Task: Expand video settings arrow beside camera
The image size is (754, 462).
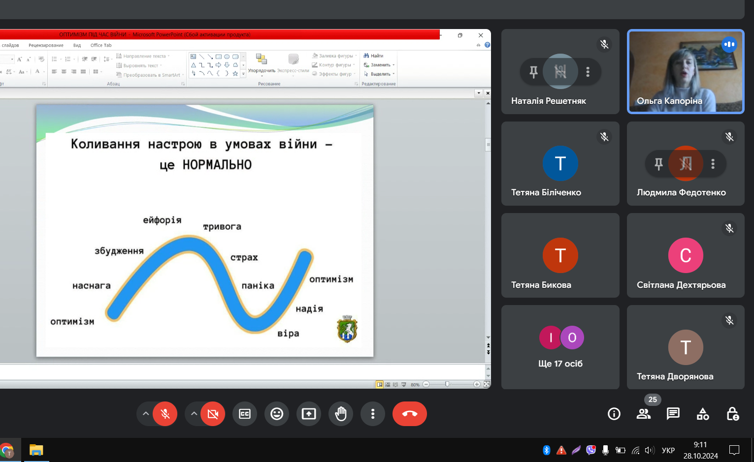Action: 194,414
